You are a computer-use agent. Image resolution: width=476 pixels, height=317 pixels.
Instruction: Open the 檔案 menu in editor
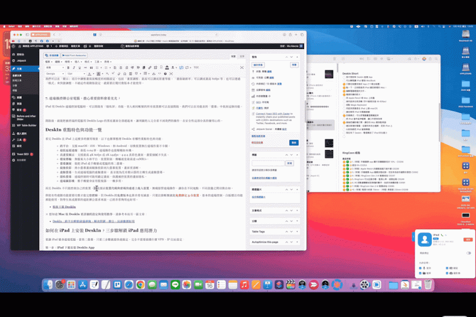(48, 61)
